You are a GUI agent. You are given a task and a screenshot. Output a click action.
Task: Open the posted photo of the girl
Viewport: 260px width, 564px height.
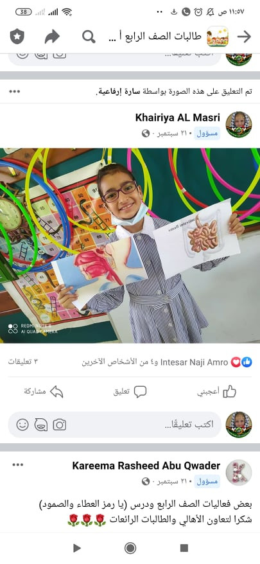point(130,245)
